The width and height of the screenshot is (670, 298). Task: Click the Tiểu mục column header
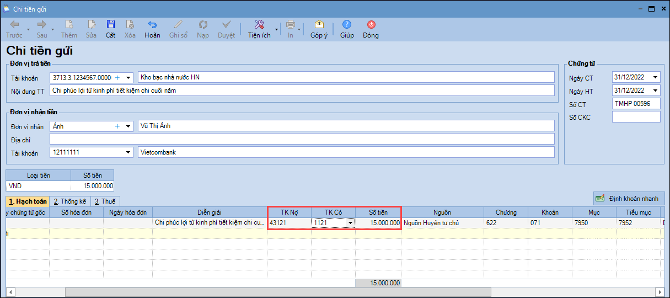pyautogui.click(x=638, y=212)
